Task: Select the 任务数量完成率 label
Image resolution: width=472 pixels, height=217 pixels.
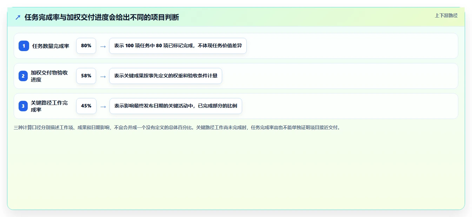Action: tap(51, 46)
